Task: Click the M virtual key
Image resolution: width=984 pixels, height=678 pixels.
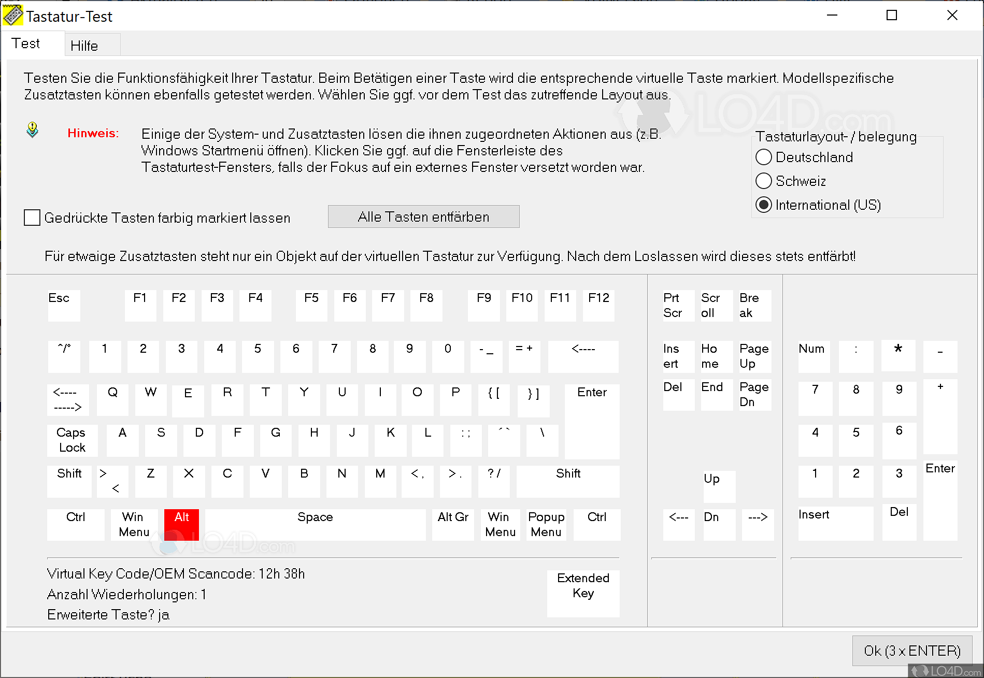Action: [x=380, y=481]
